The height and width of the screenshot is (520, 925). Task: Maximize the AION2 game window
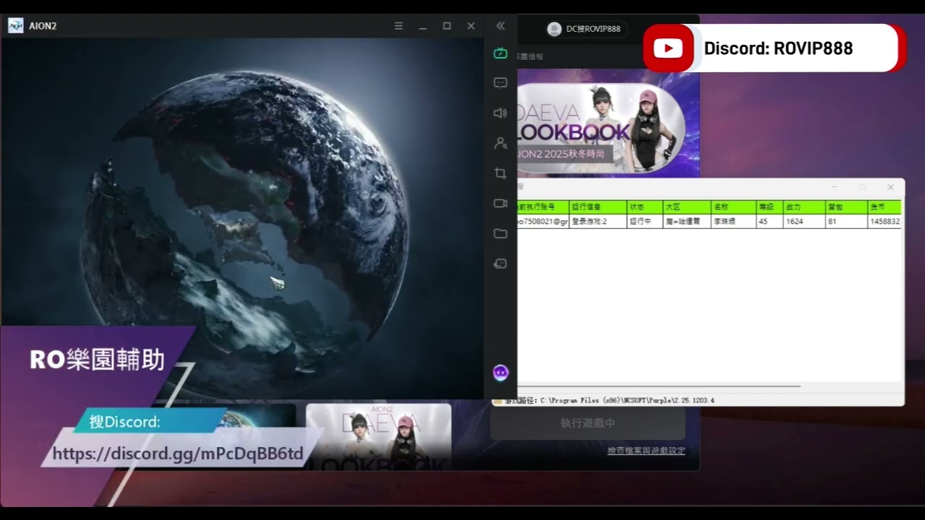tap(447, 26)
